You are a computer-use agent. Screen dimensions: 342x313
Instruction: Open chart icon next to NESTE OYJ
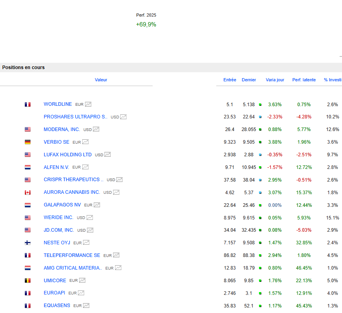click(86, 243)
